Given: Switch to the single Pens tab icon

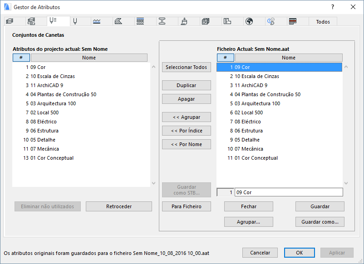Looking at the screenshot, I should coord(75,21).
